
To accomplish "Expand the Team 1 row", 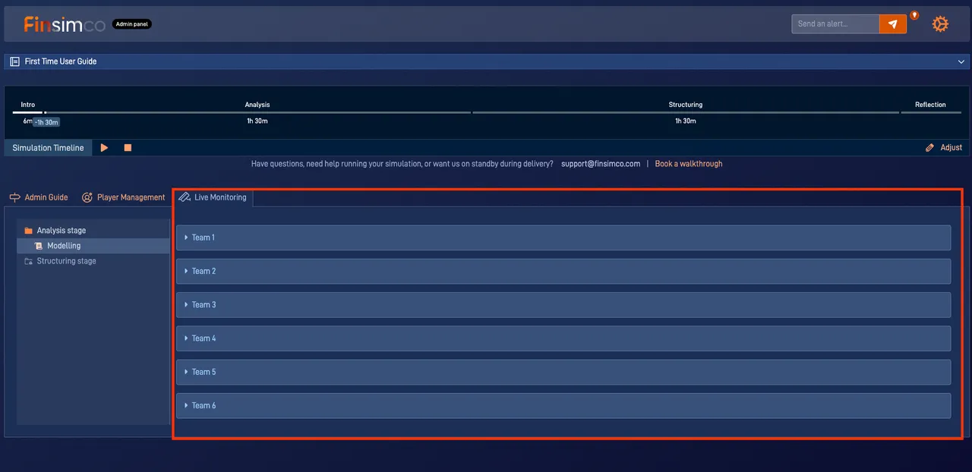I will pos(563,238).
